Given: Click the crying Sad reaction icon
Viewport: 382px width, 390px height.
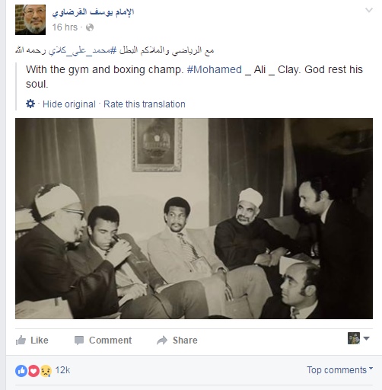Looking at the screenshot, I should click(46, 371).
